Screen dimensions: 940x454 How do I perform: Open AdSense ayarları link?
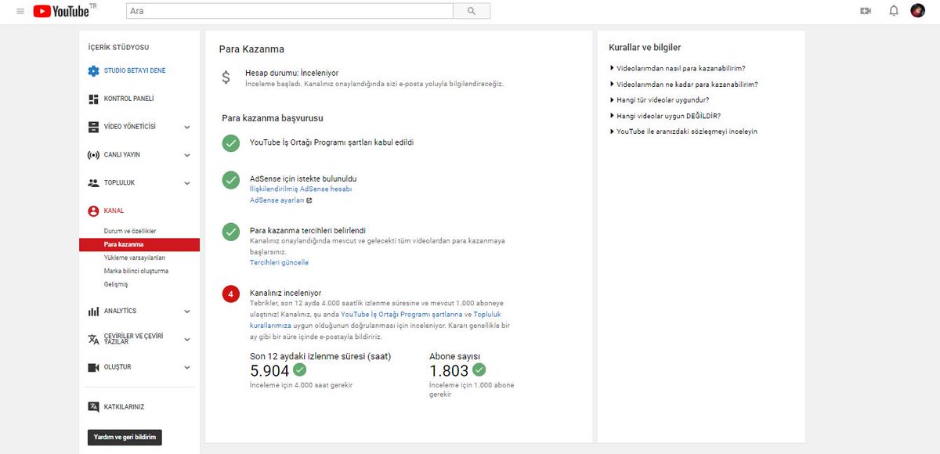(x=277, y=200)
